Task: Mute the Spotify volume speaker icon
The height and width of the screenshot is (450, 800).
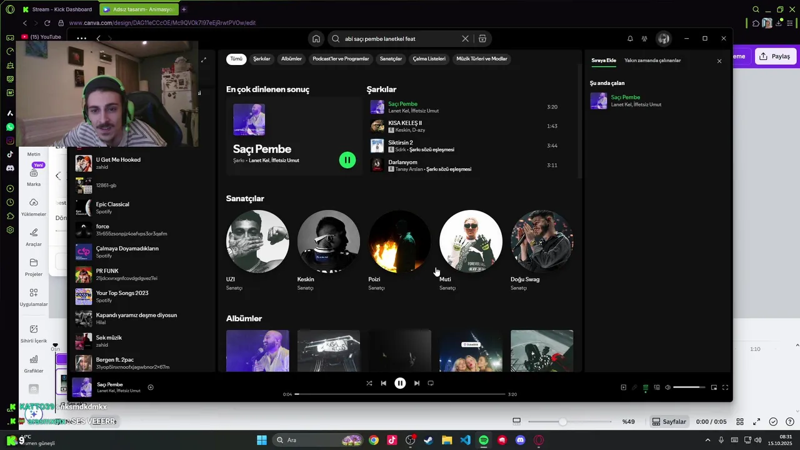Action: (667, 387)
